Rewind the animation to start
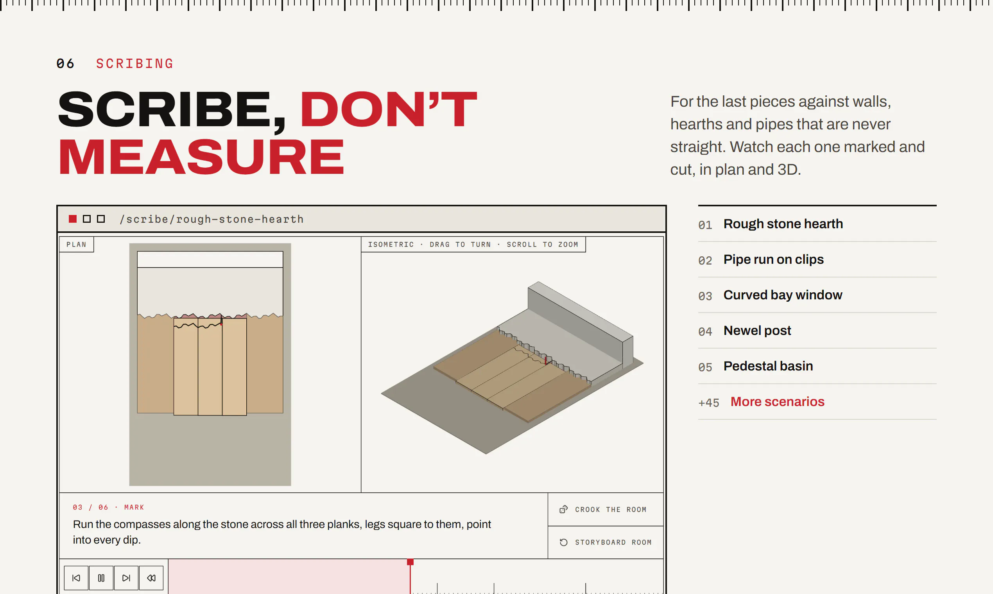This screenshot has height=594, width=993. pos(151,578)
